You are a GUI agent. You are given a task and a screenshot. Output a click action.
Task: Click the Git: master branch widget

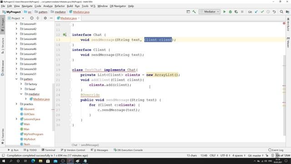coord(256,155)
